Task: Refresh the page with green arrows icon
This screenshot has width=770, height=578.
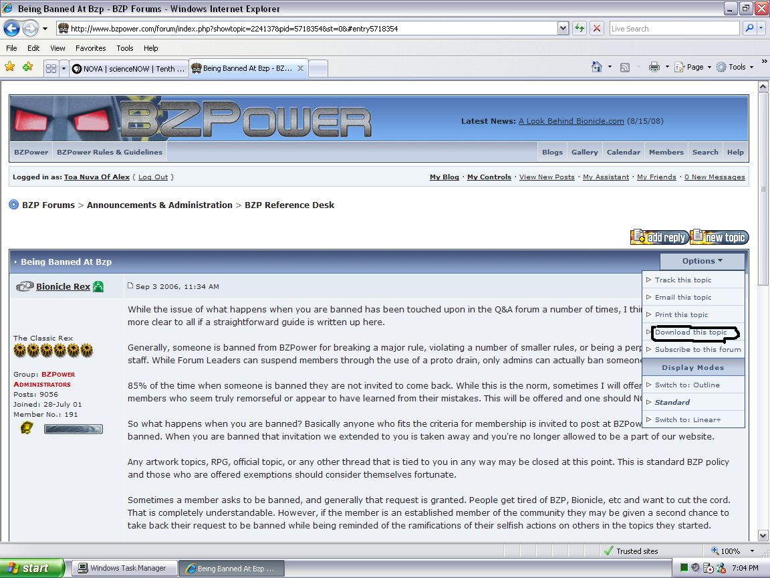Action: coord(580,29)
